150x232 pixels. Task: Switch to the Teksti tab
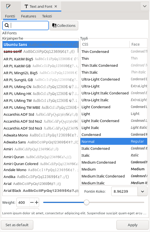point(47,16)
